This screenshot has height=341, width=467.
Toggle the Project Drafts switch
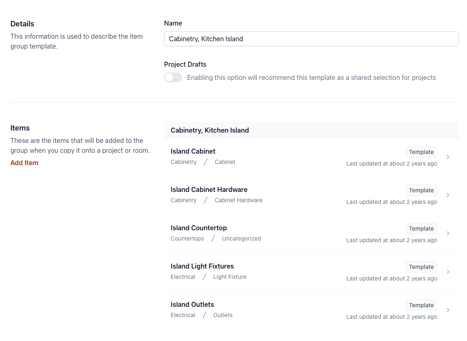173,77
